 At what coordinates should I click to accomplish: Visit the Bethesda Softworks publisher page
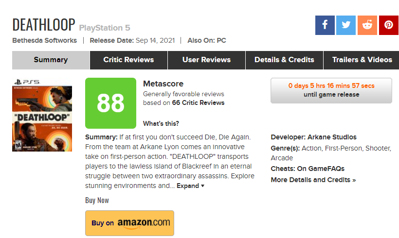pos(44,41)
